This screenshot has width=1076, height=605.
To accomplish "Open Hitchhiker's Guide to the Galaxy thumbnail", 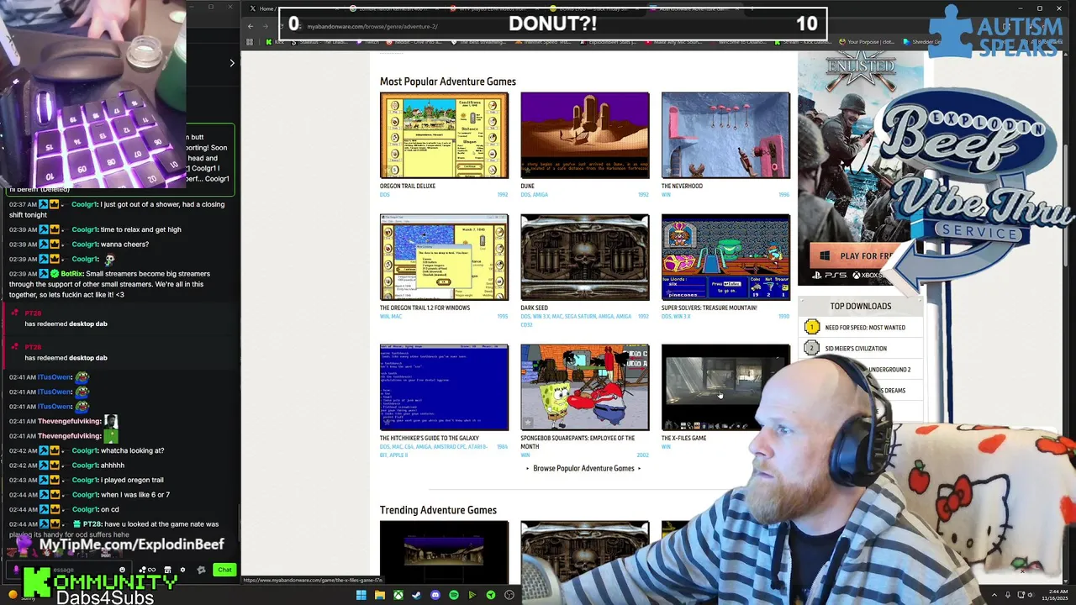I will 444,387.
